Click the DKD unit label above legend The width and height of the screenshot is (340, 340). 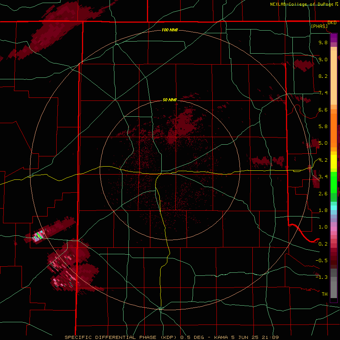pyautogui.click(x=332, y=23)
